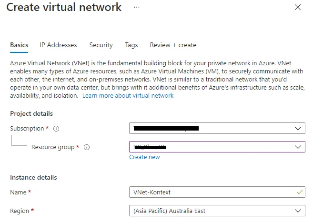313x223 pixels.
Task: Open Region list showing Australia East
Action: tap(217, 211)
